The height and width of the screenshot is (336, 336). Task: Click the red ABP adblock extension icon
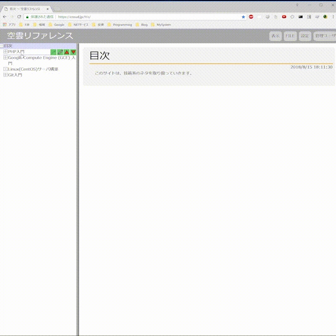tap(251, 17)
